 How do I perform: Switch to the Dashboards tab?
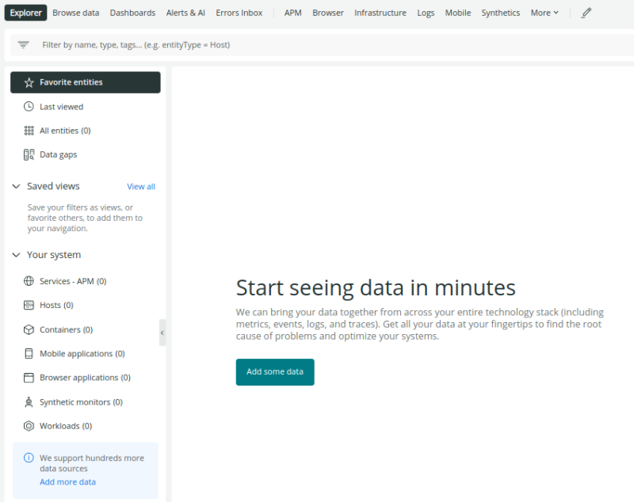(x=132, y=13)
